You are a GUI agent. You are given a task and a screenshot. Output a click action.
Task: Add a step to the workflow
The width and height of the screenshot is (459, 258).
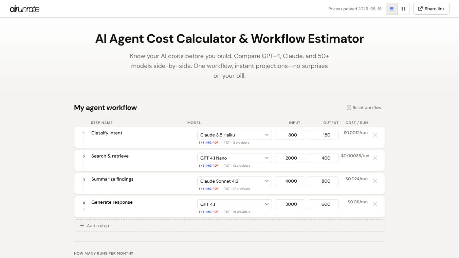tap(229, 226)
